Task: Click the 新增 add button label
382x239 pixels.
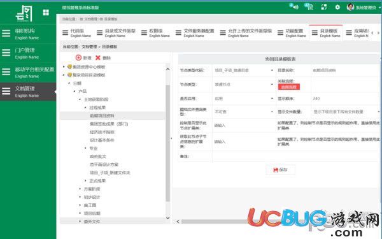Action: [x=87, y=58]
